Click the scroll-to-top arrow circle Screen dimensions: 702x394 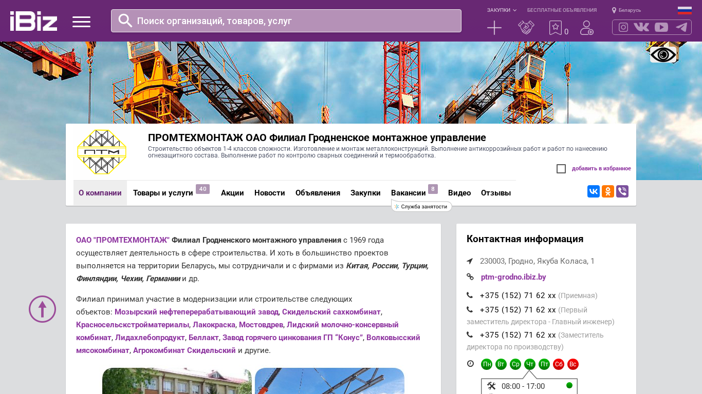coord(42,309)
